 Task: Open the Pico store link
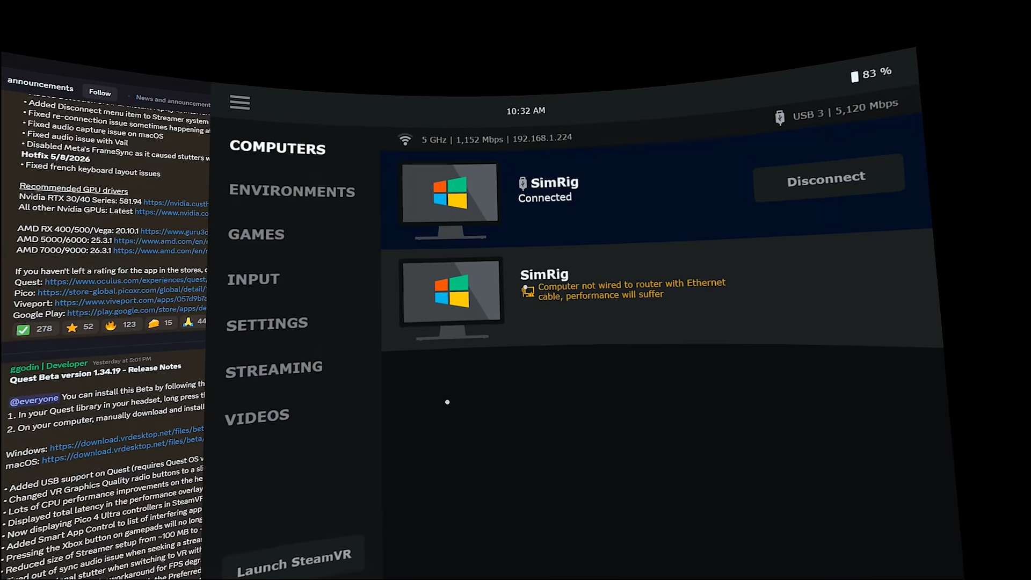pos(122,291)
